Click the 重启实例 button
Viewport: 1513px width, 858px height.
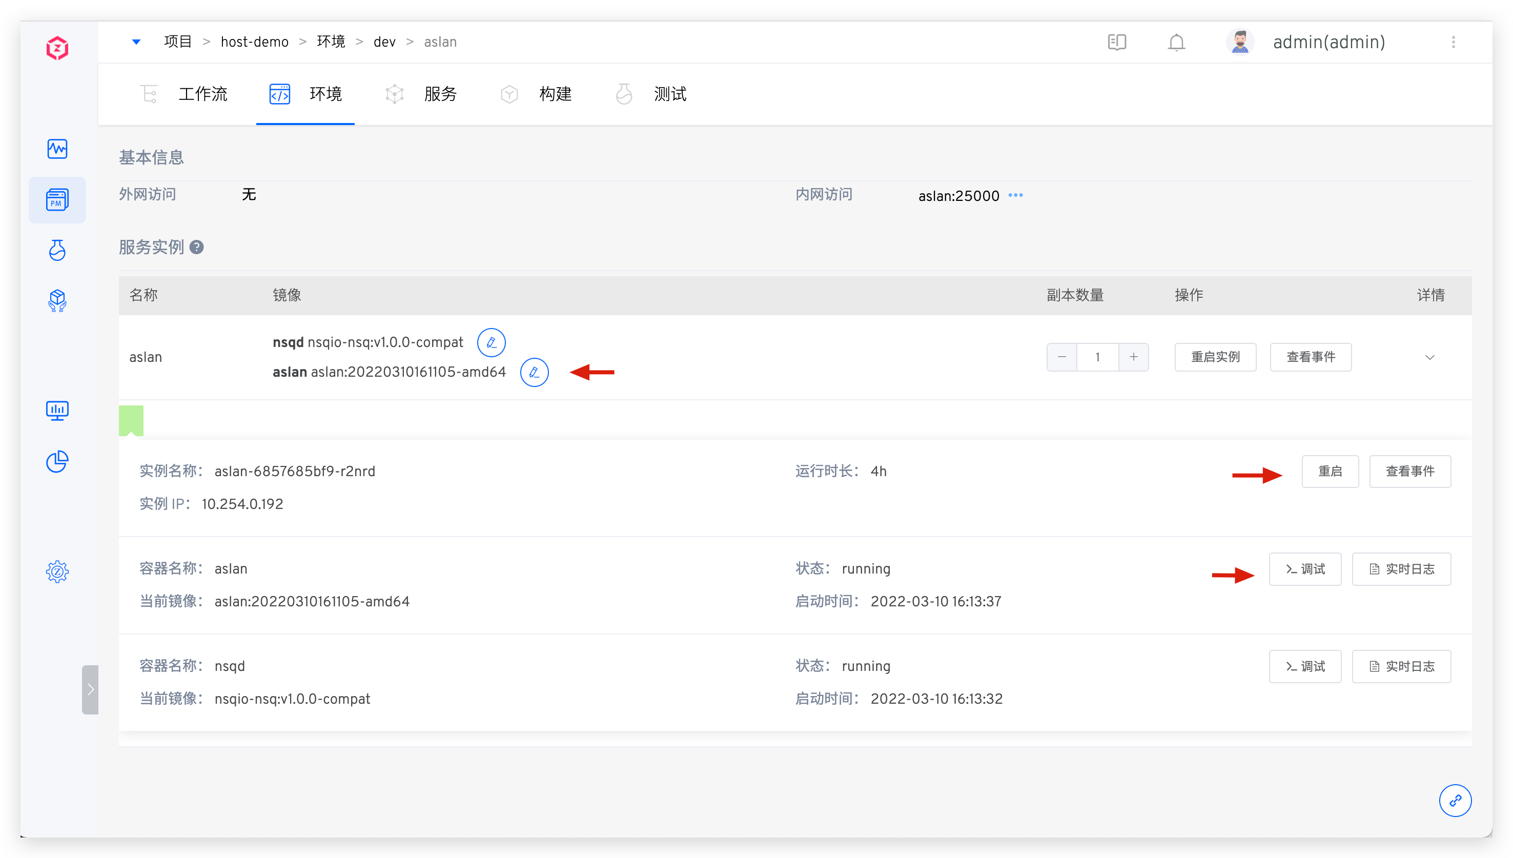tap(1215, 357)
